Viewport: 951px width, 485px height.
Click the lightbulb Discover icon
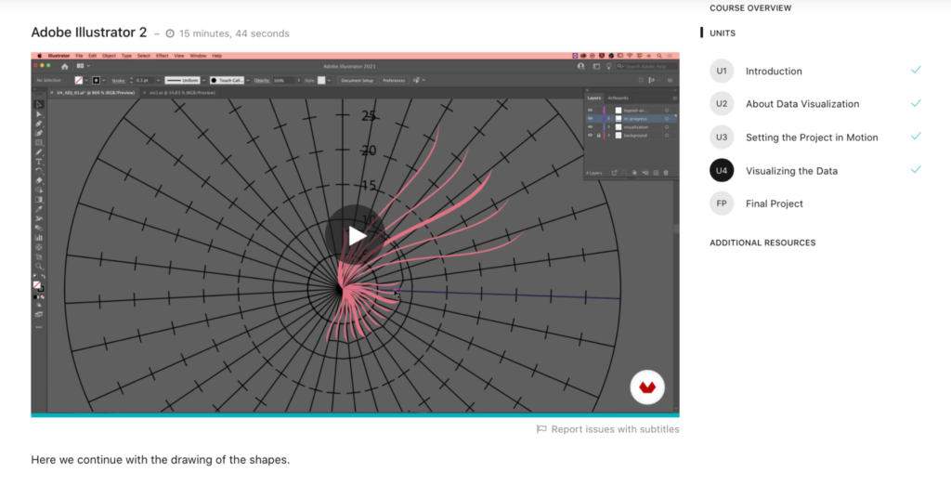pyautogui.click(x=609, y=66)
